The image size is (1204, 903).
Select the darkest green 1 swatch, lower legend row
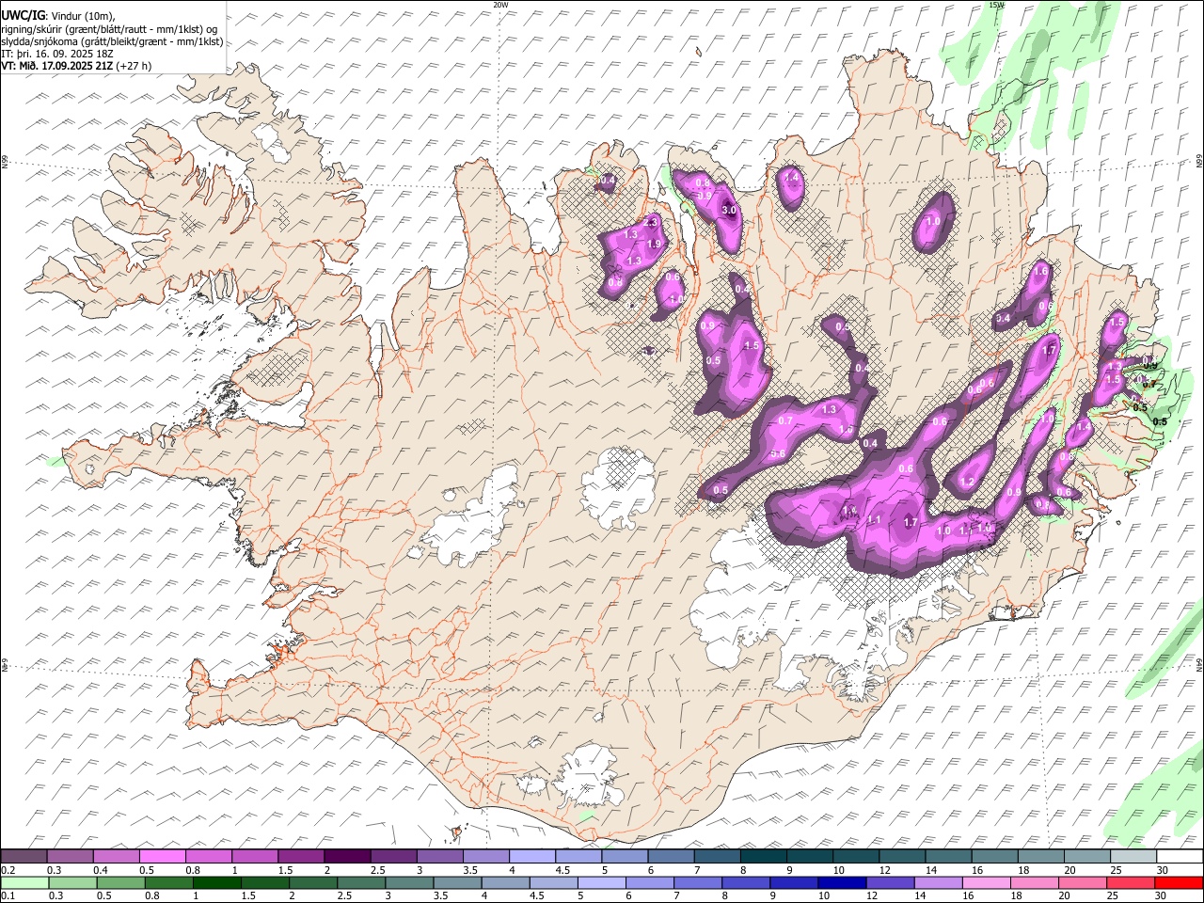coord(217,883)
